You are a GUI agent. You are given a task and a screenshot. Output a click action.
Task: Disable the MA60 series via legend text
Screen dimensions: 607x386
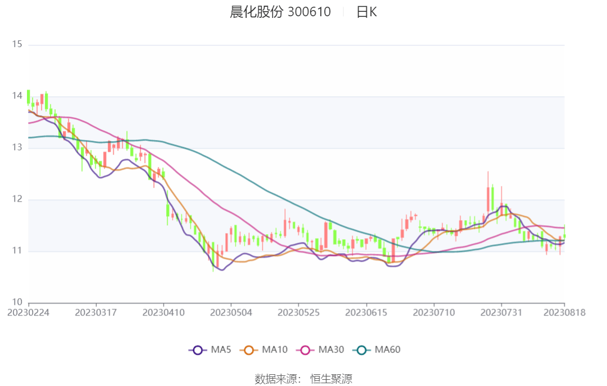pyautogui.click(x=387, y=350)
